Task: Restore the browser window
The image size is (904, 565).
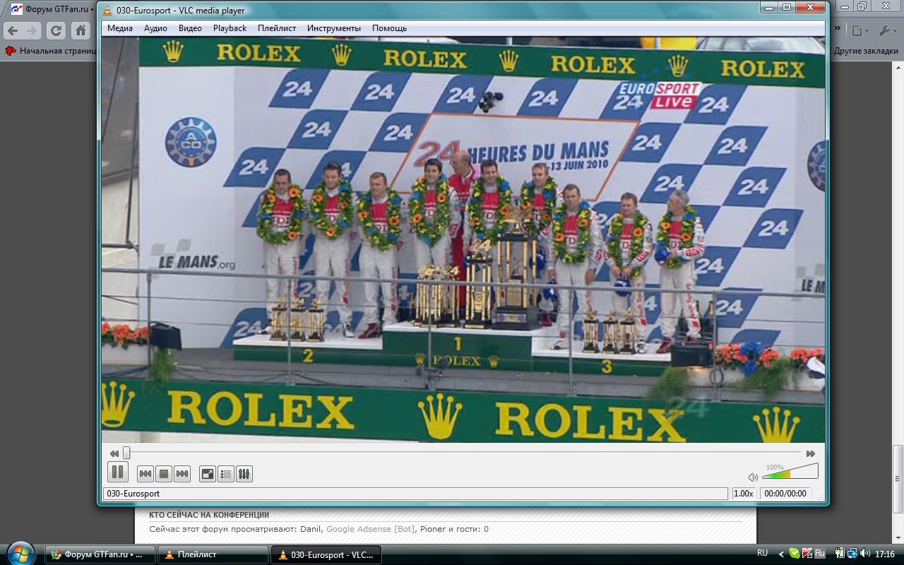Action: coord(862,6)
